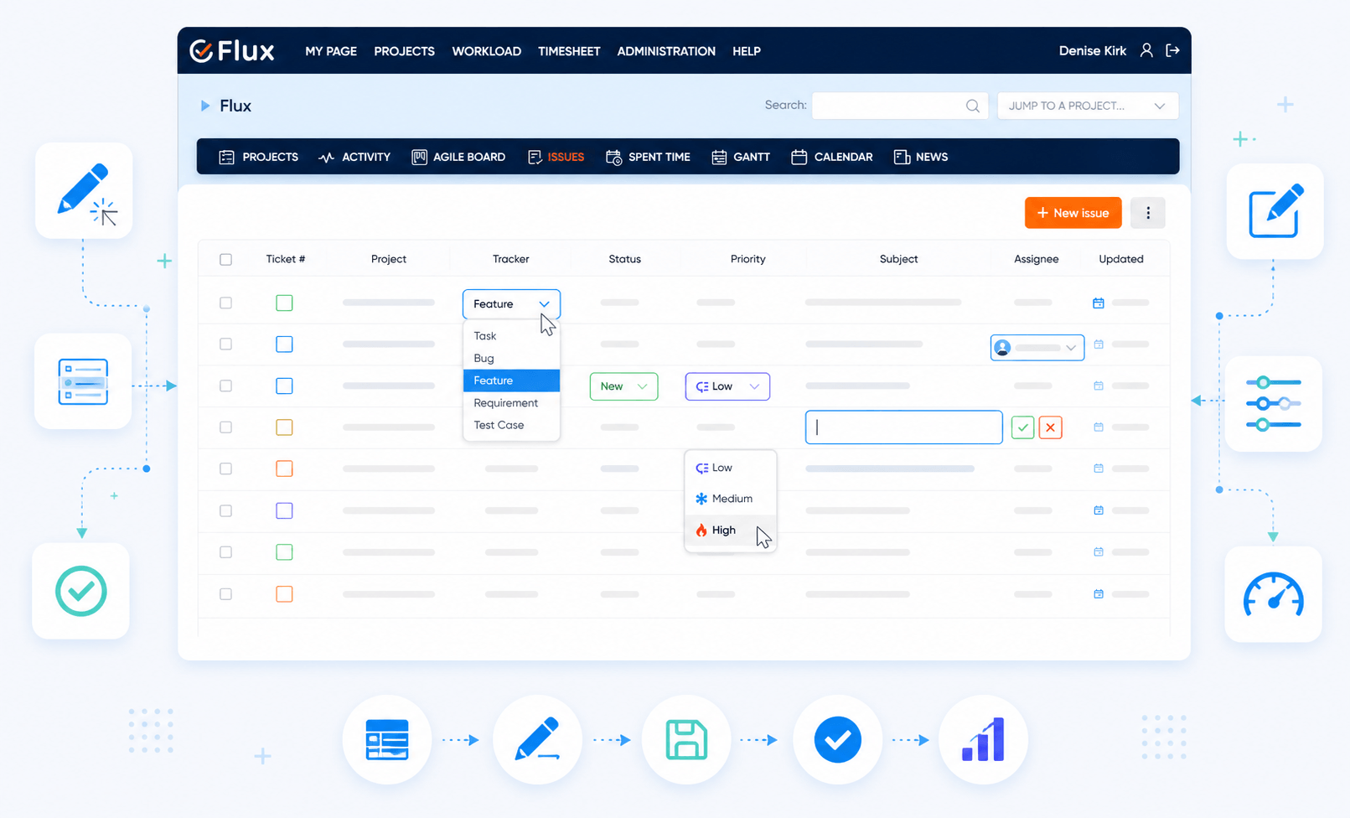Open HELP menu
Image resolution: width=1350 pixels, height=818 pixels.
747,51
